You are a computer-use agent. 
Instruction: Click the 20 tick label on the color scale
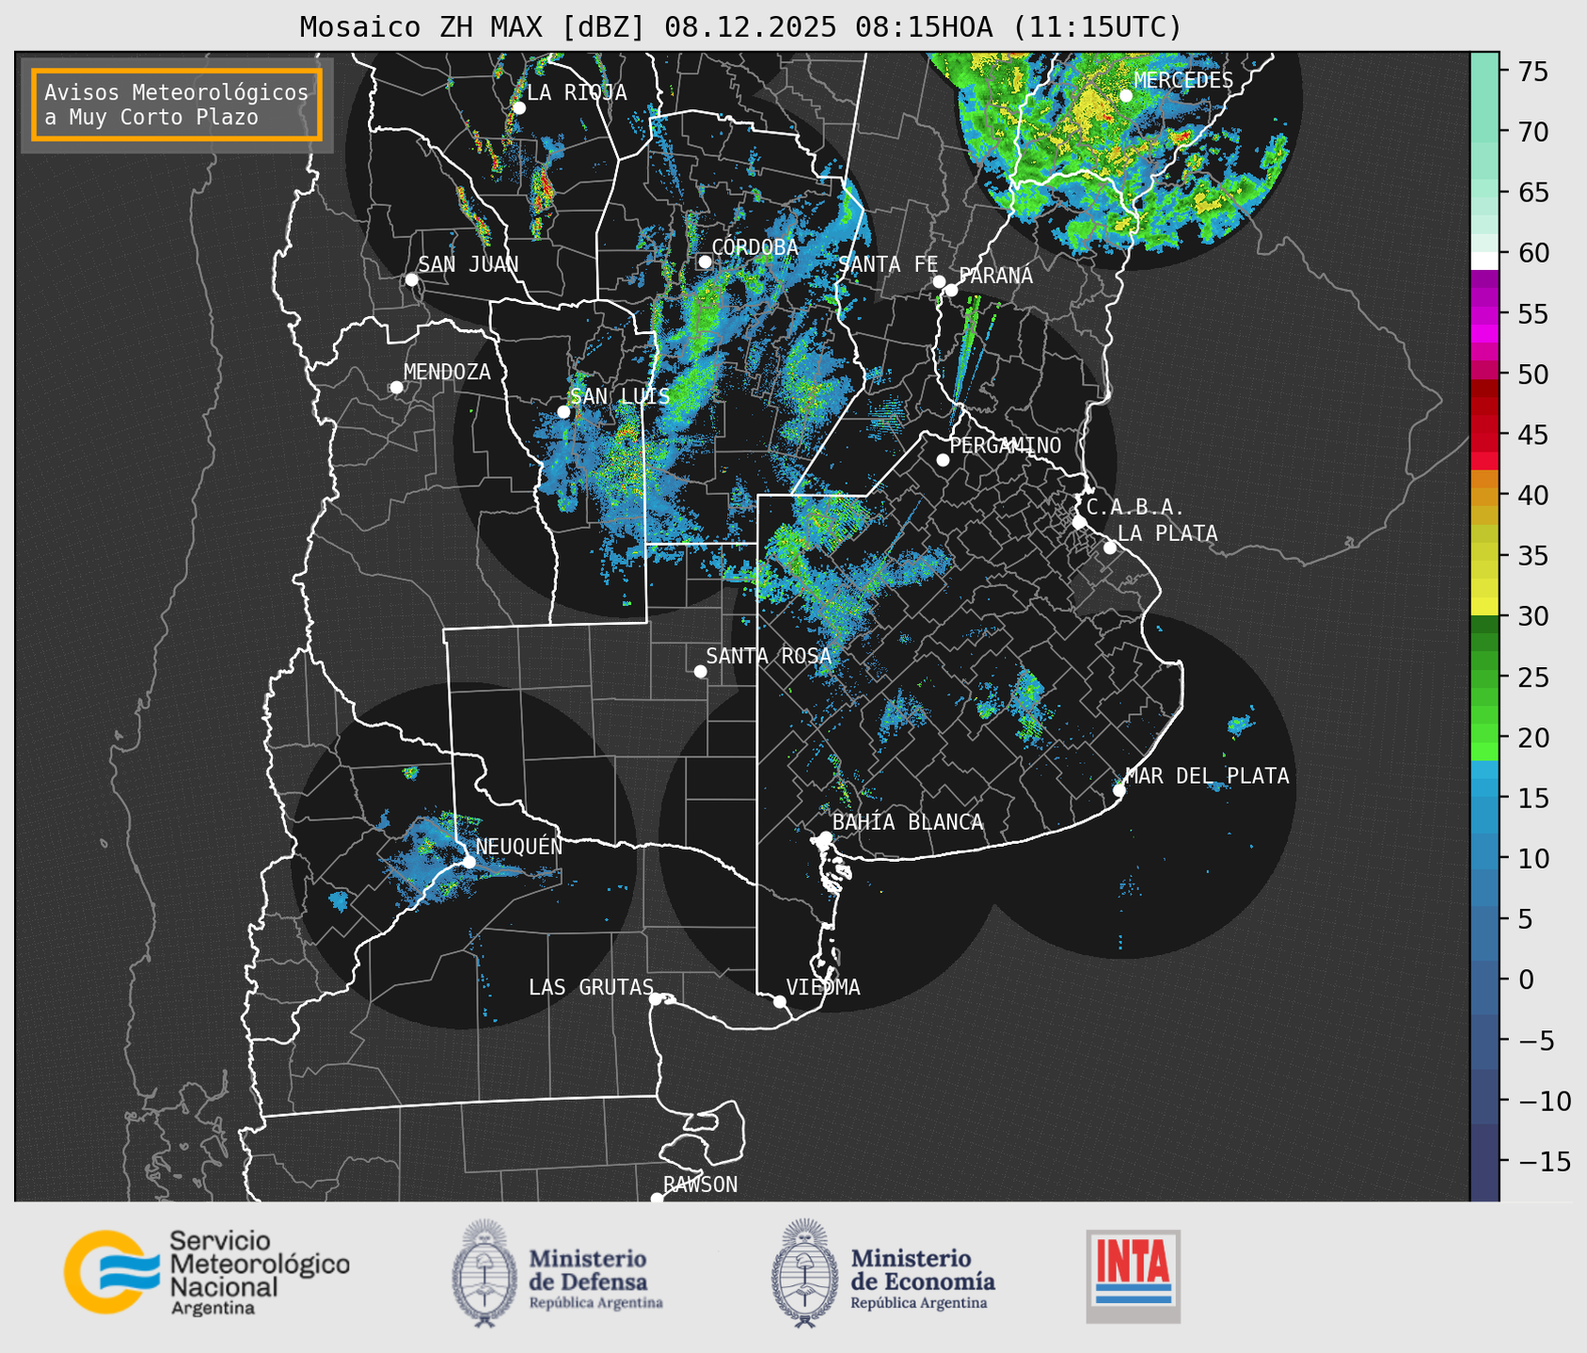(x=1531, y=738)
